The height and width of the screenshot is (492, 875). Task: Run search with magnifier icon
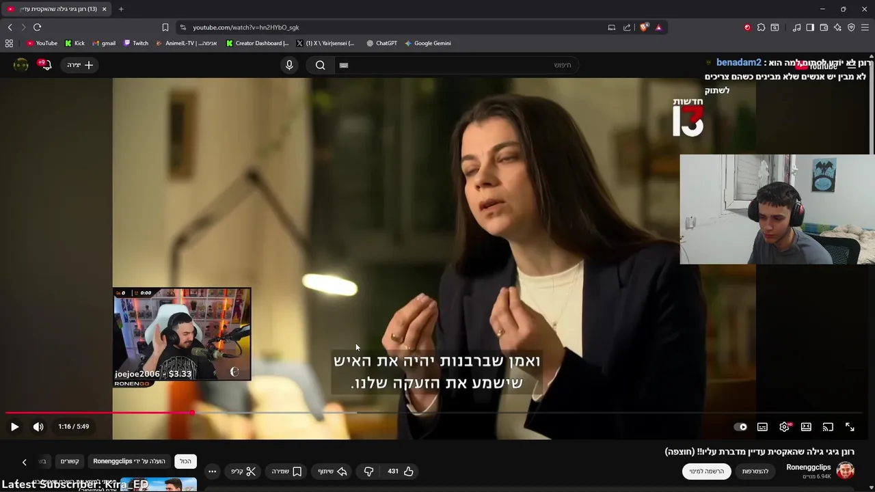coord(320,65)
